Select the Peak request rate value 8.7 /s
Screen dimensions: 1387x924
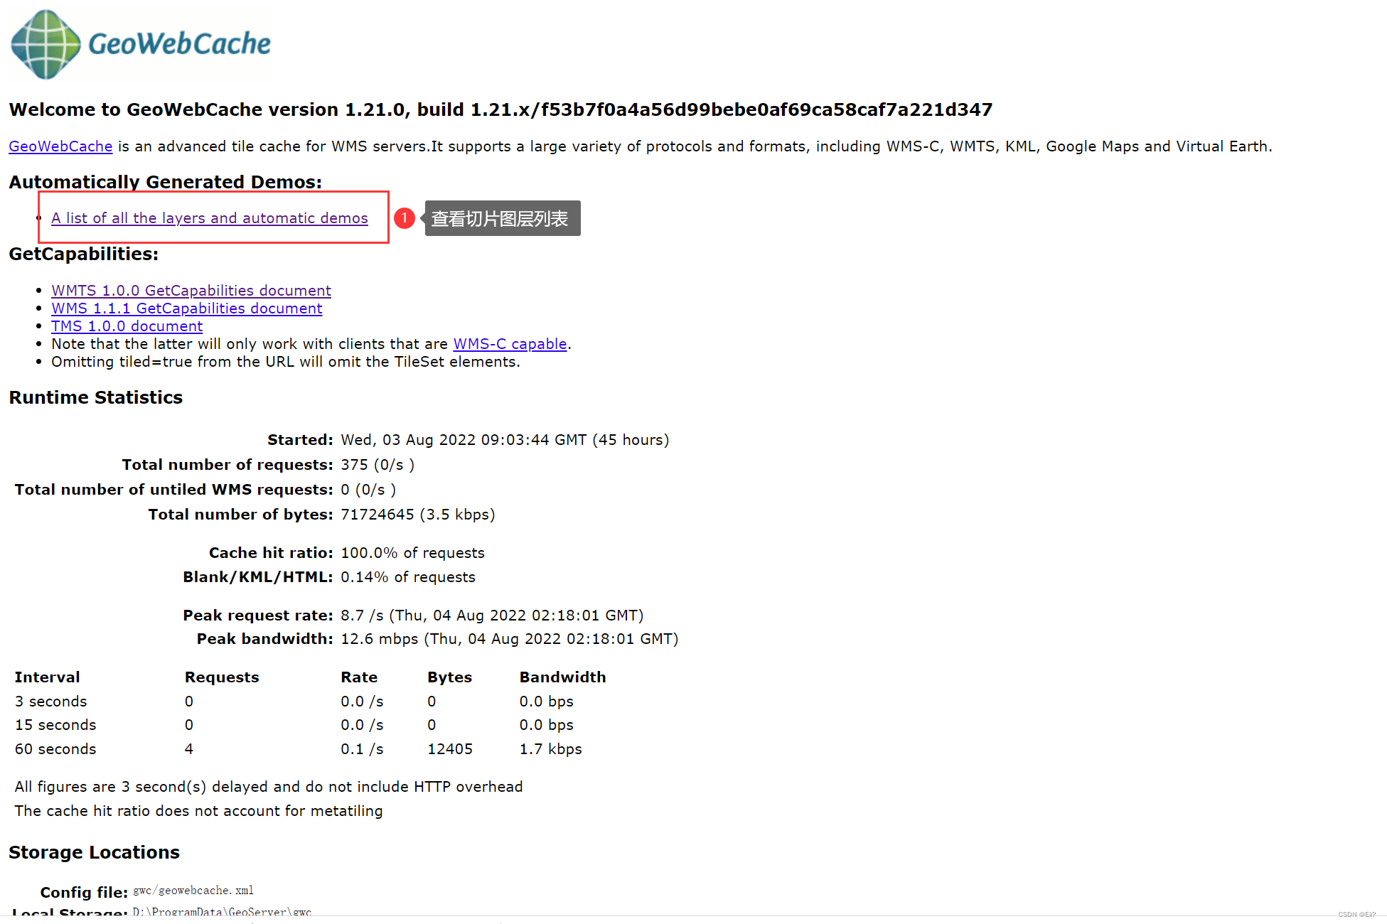tap(492, 616)
